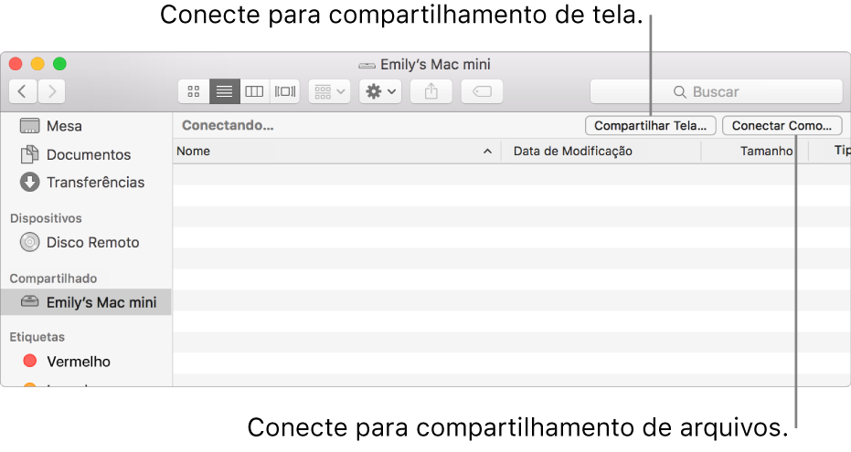Click the Disco Remoto disc icon

point(30,242)
